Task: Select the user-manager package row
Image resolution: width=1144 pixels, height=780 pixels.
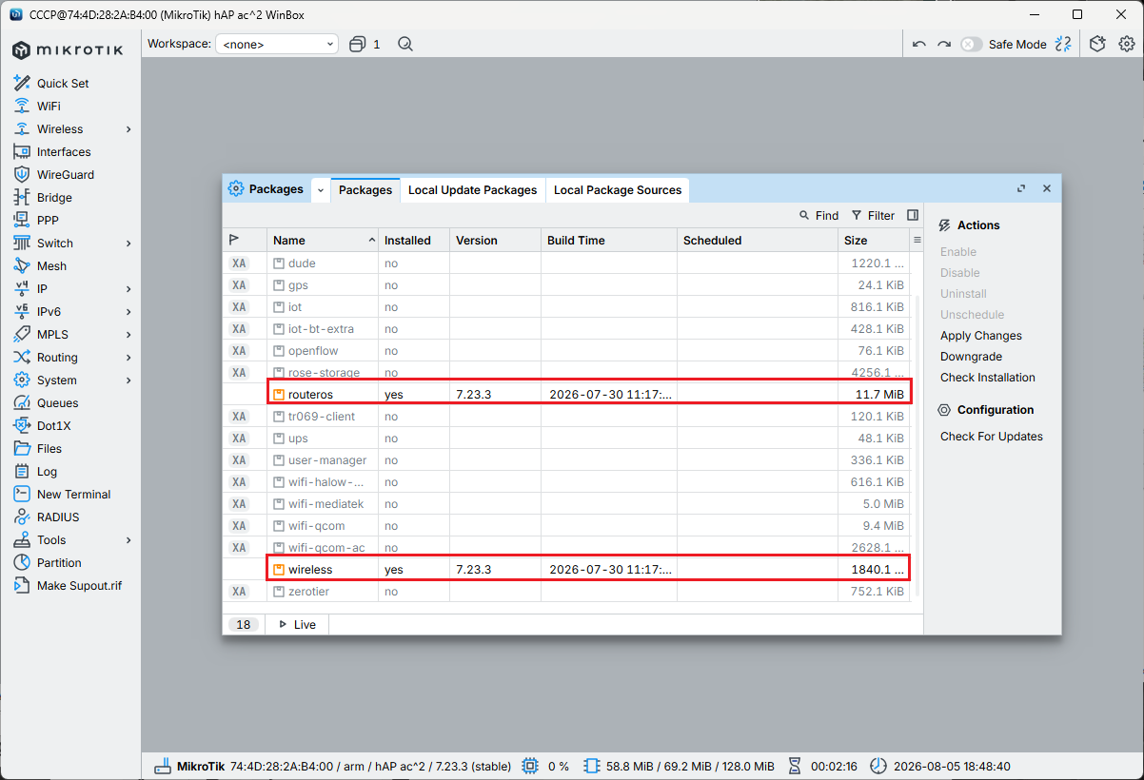Action: coord(567,459)
